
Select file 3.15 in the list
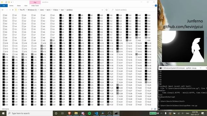pos(34,57)
